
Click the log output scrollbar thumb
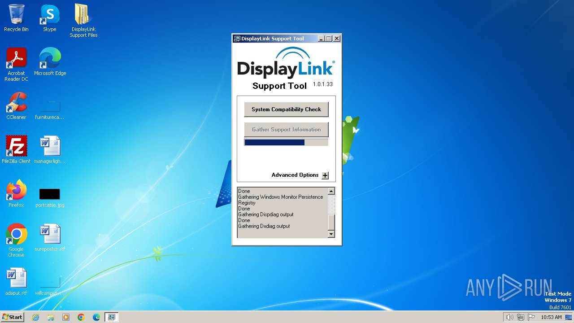(x=331, y=222)
